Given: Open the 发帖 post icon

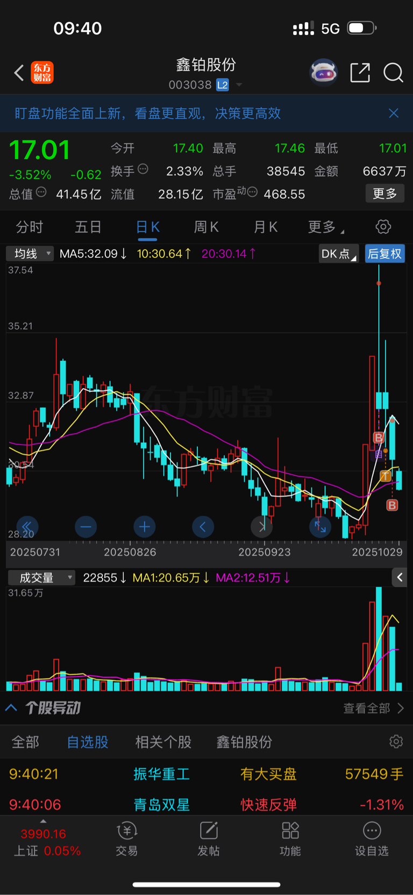Looking at the screenshot, I should click(209, 839).
